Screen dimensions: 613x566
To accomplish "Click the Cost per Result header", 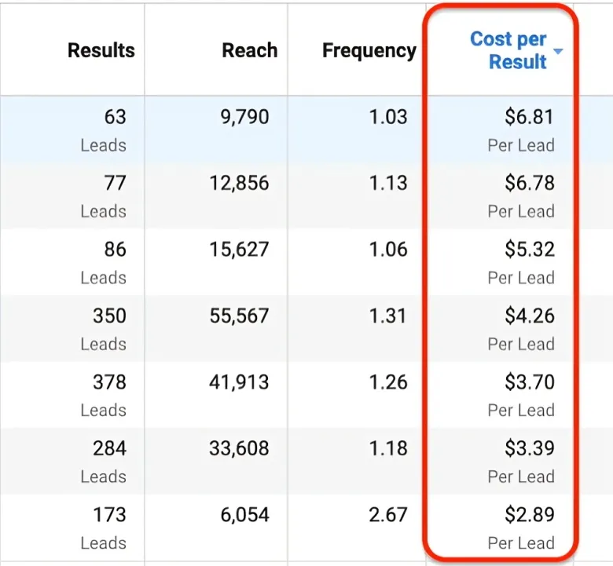I will click(x=508, y=50).
